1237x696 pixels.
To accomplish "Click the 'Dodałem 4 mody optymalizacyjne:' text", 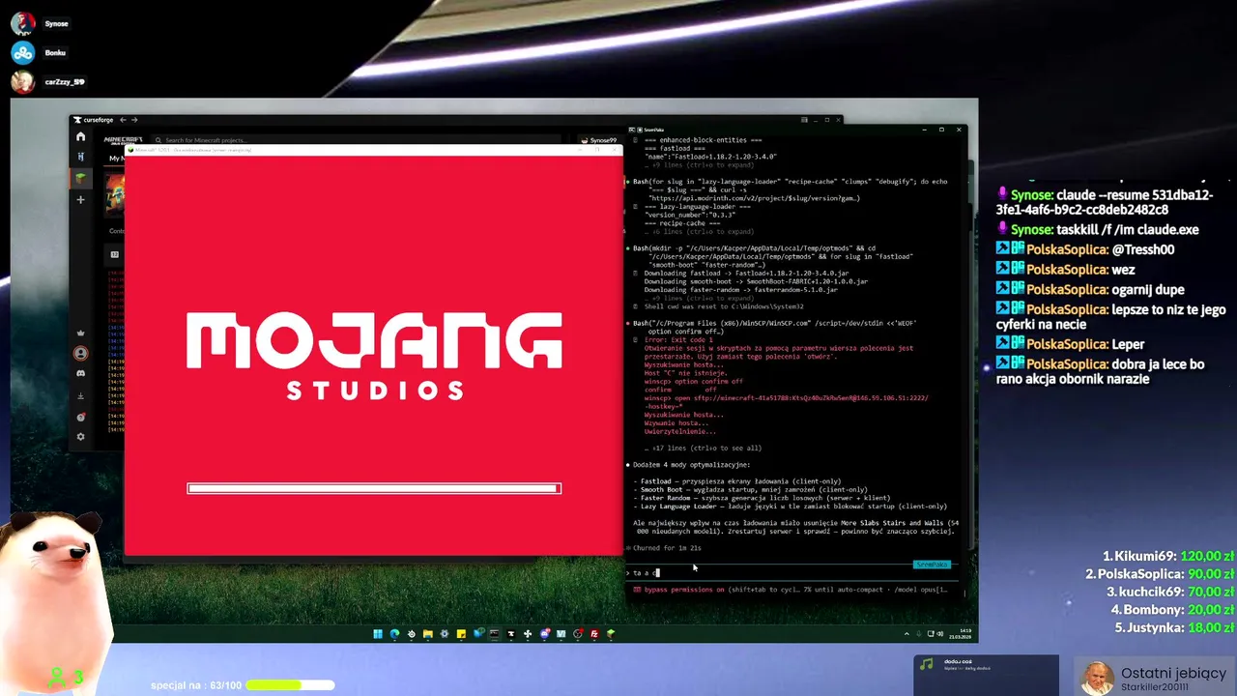I will [x=692, y=464].
